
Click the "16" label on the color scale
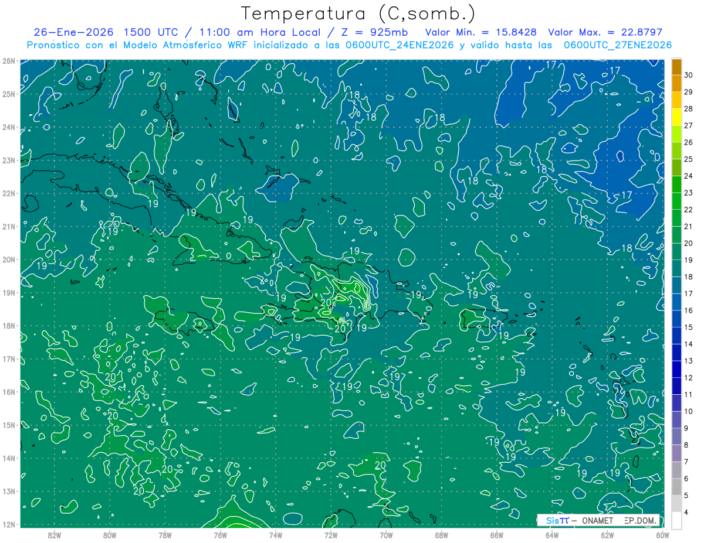click(x=688, y=310)
